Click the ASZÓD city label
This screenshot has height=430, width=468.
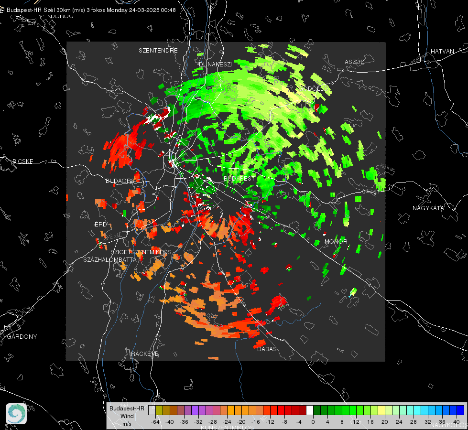point(355,62)
